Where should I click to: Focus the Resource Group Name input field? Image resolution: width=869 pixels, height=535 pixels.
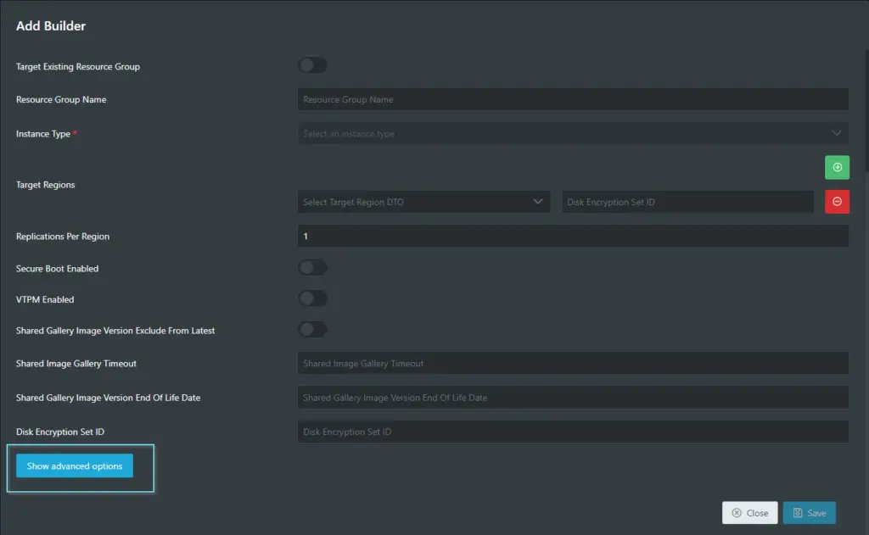573,99
